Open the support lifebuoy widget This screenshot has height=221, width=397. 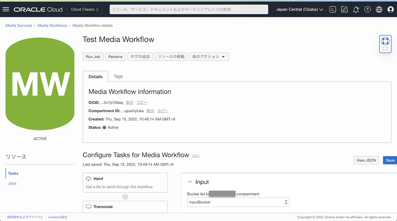pos(385,44)
